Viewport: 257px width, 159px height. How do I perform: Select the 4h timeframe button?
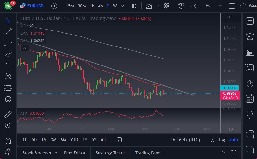pyautogui.click(x=100, y=6)
